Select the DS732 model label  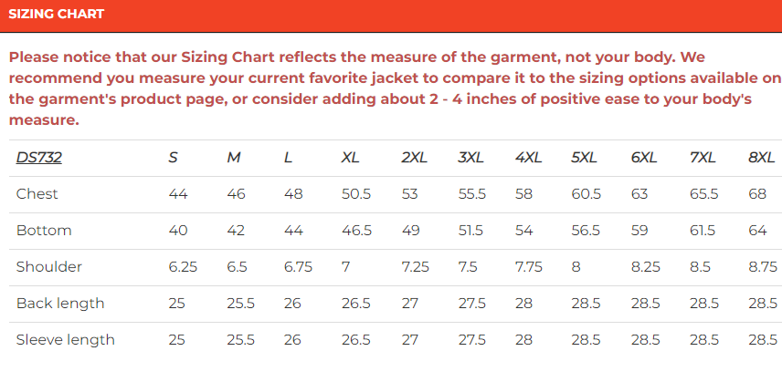tap(38, 158)
